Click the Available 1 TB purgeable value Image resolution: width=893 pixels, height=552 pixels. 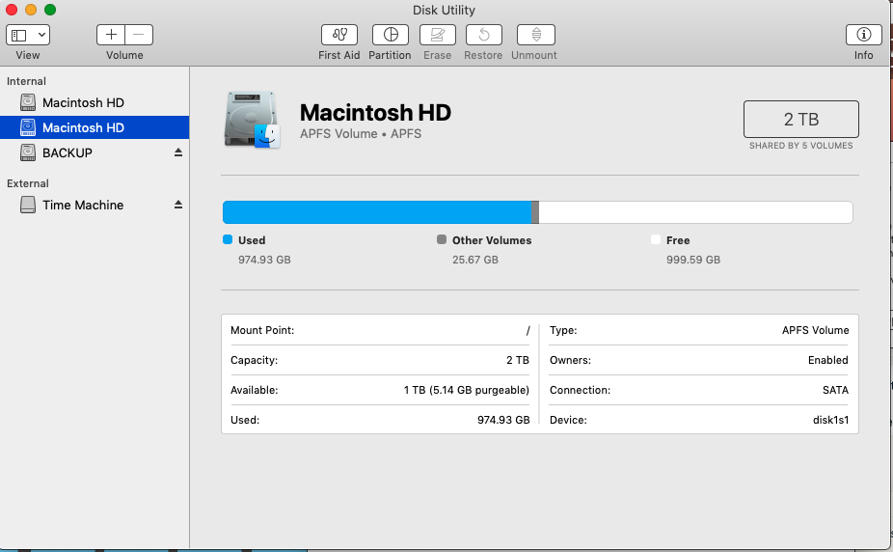point(467,390)
